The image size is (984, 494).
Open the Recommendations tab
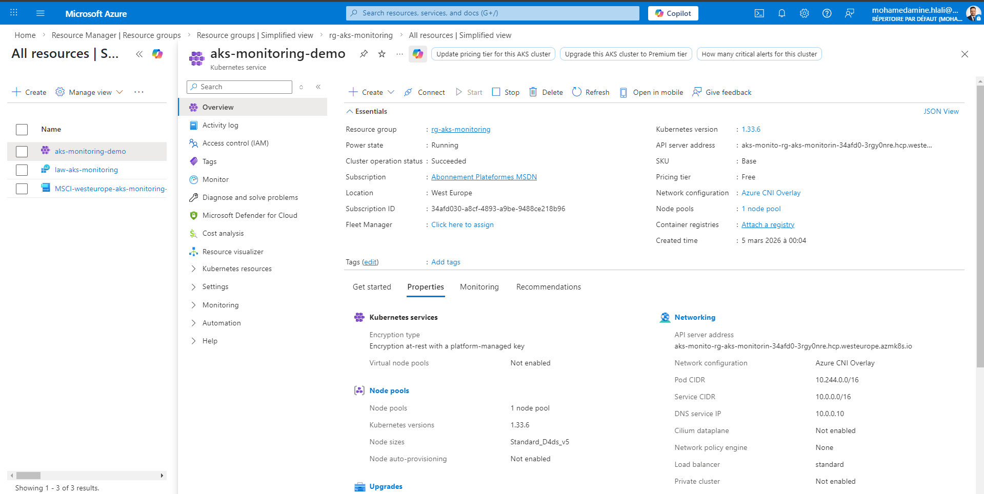coord(548,286)
